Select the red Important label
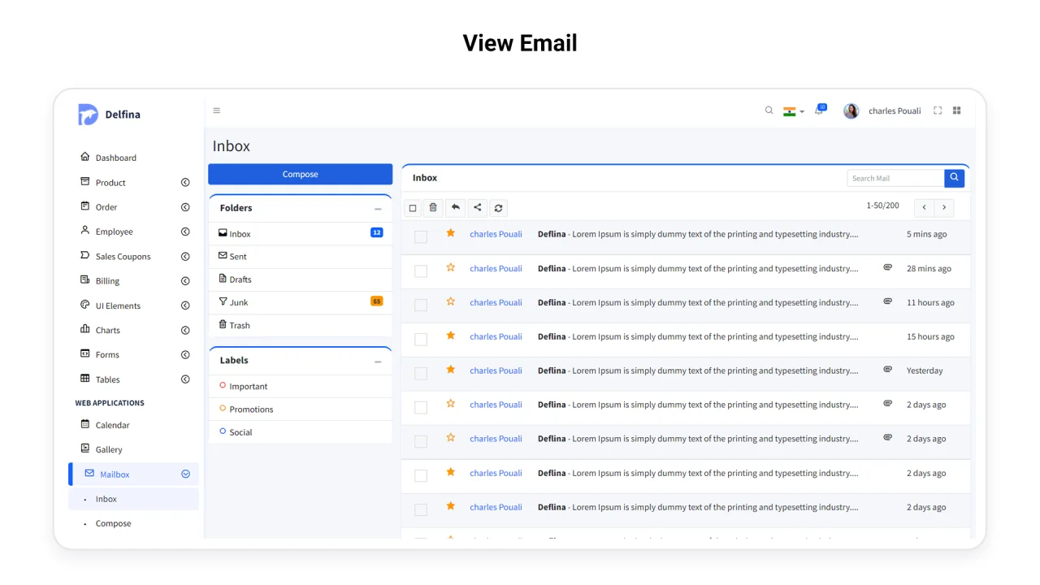This screenshot has width=1040, height=585. [x=301, y=386]
